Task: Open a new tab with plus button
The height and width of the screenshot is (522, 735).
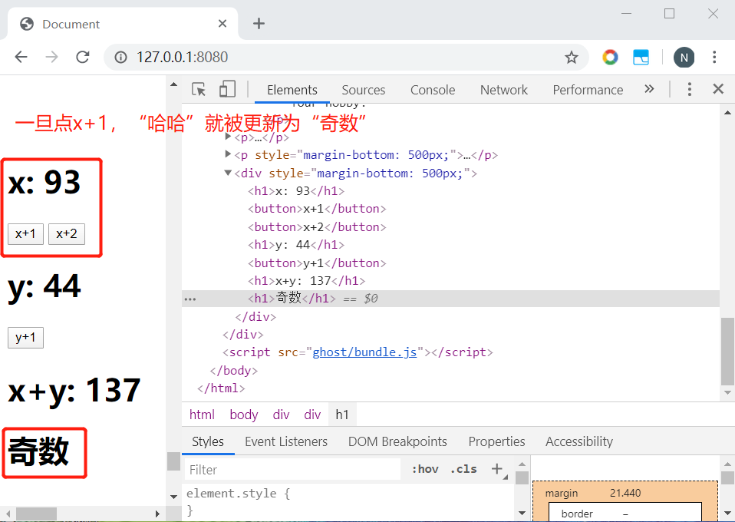Action: pyautogui.click(x=259, y=24)
